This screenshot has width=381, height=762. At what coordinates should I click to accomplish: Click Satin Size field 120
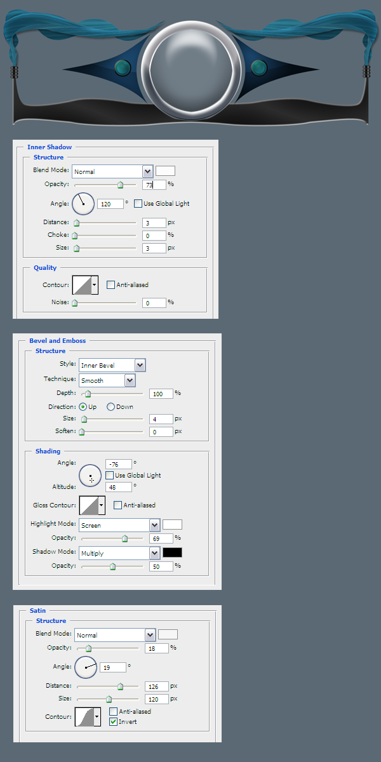[156, 699]
